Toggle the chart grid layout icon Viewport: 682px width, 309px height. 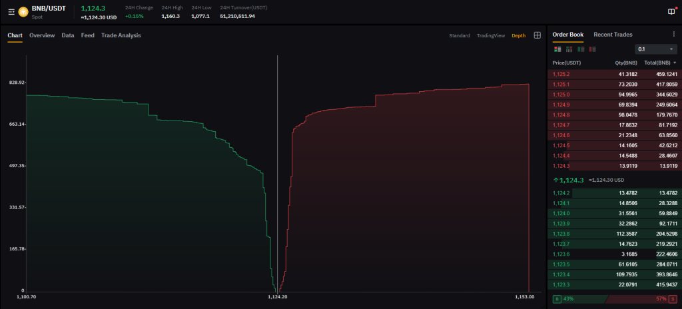(x=537, y=35)
